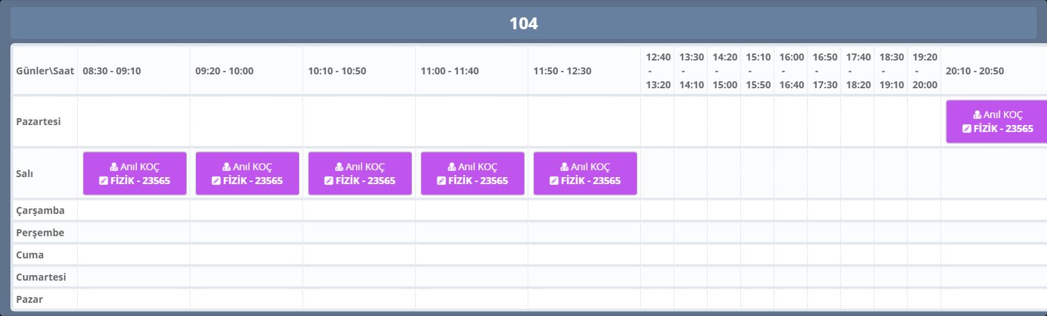Click the empty Perşembe 09:20 cell
The image size is (1047, 316).
[246, 233]
